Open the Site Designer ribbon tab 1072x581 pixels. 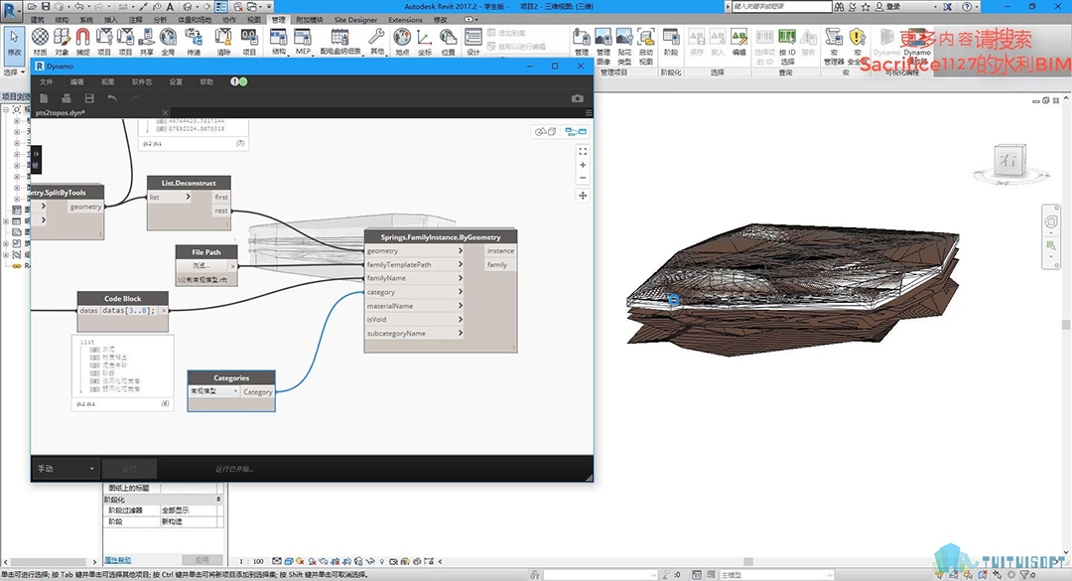(356, 19)
